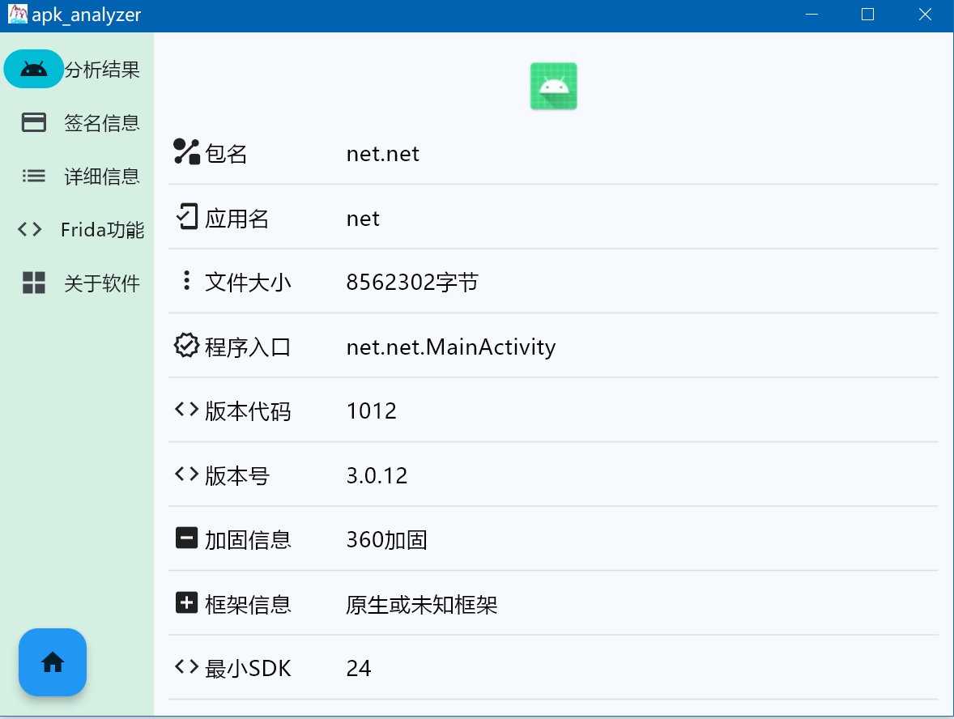
Task: Click the 8562302字节 file size value
Action: (412, 282)
